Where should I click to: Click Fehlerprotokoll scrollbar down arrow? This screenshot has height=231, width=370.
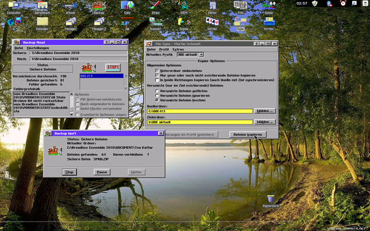click(x=71, y=114)
